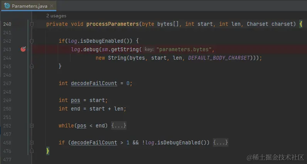The width and height of the screenshot is (307, 164).
Task: Click line number 252 in the gutter
Action: [x=7, y=126]
